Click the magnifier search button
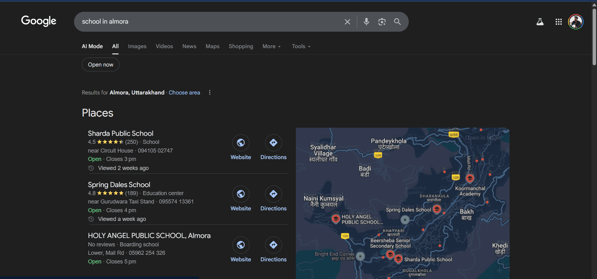 397,21
